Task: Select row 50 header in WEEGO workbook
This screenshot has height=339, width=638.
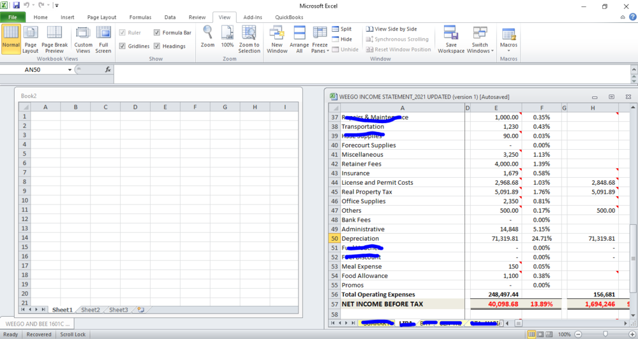Action: pyautogui.click(x=334, y=238)
